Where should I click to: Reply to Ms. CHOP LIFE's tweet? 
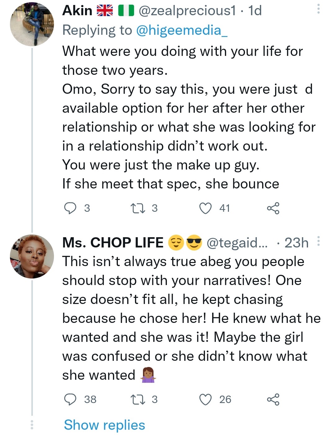point(70,399)
